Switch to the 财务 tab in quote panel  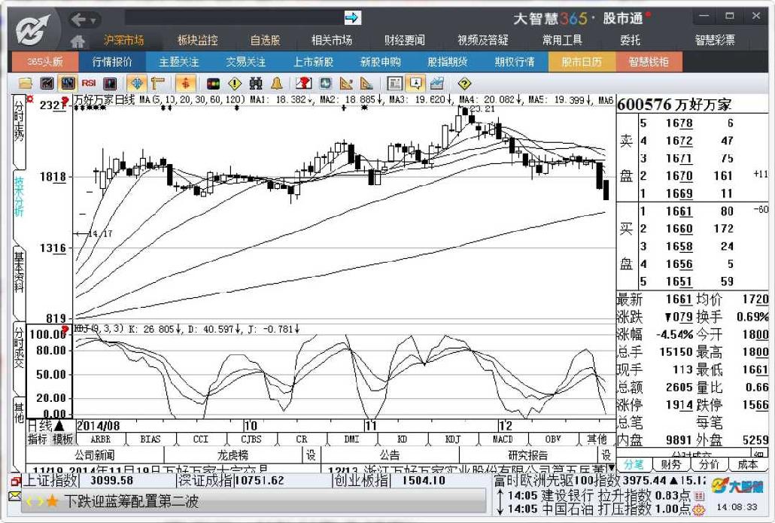point(670,464)
